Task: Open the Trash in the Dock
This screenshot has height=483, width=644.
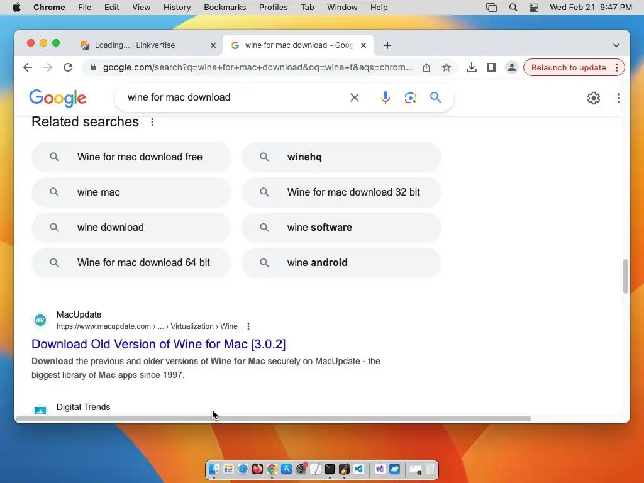Action: (x=430, y=469)
